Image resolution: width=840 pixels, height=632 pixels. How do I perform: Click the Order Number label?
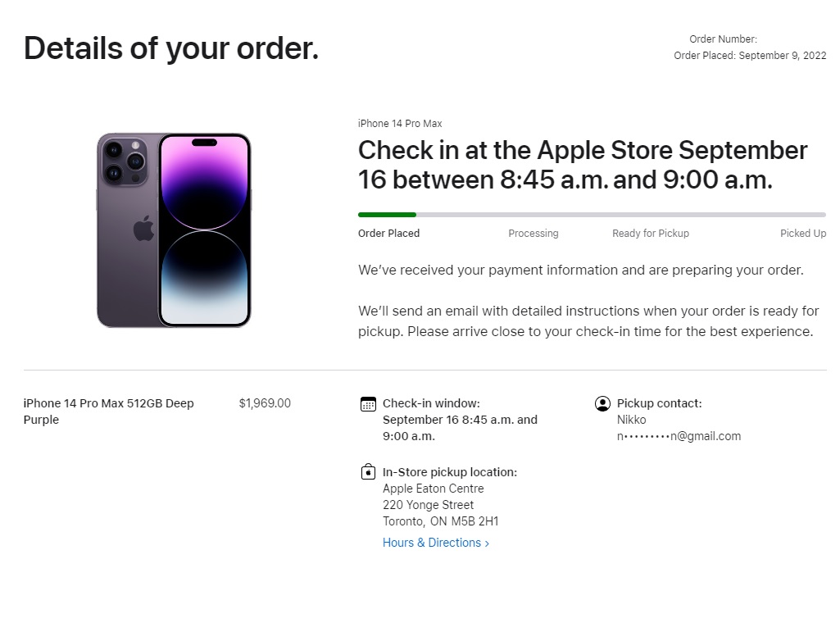723,39
